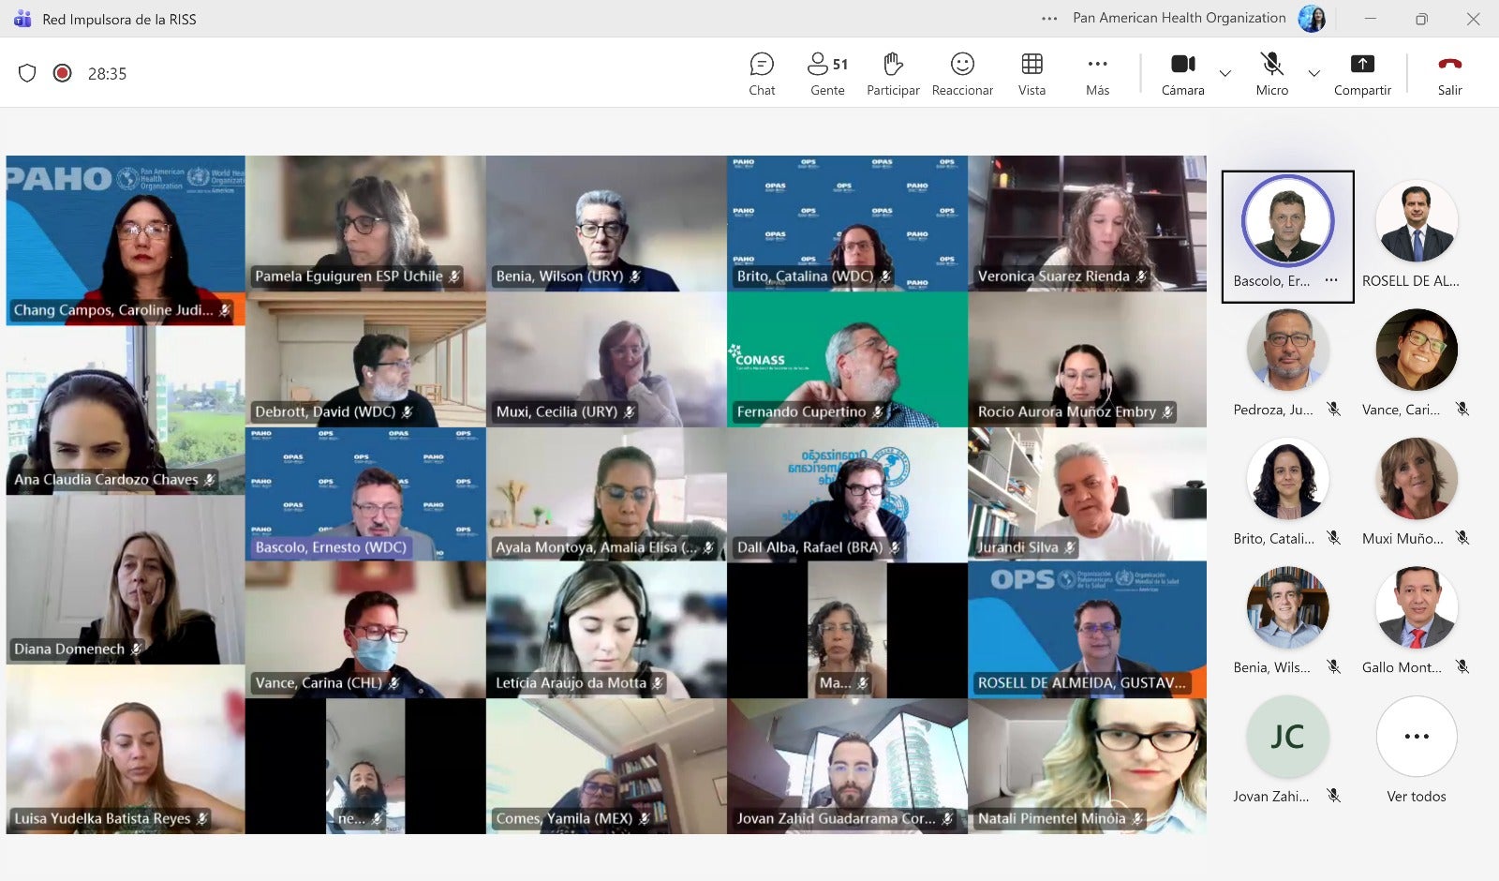Show the Gente participants list
Viewport: 1499px width, 881px height.
(827, 74)
